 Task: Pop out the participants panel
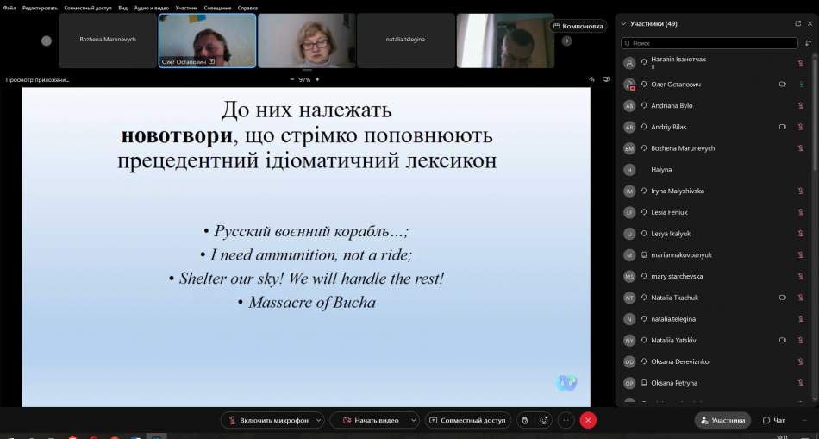click(797, 23)
